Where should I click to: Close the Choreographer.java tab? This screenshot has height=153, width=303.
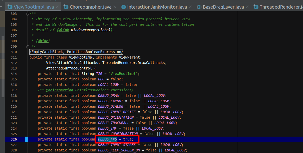point(115,7)
